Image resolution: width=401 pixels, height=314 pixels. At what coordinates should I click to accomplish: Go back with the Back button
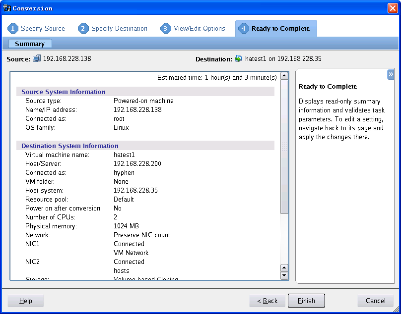267,301
